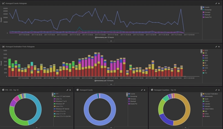Click the pie icon beside P0f - OS - Top 10
The height and width of the screenshot is (129, 223).
click(3, 90)
